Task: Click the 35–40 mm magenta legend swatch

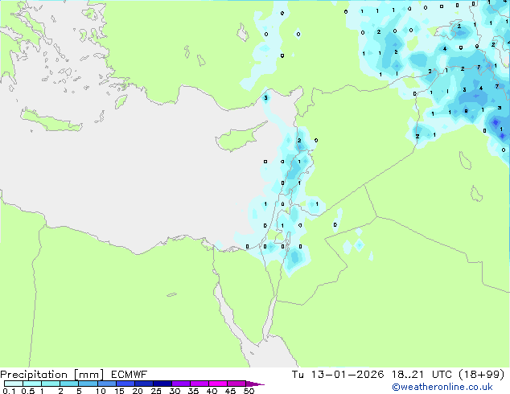Action: click(x=199, y=384)
